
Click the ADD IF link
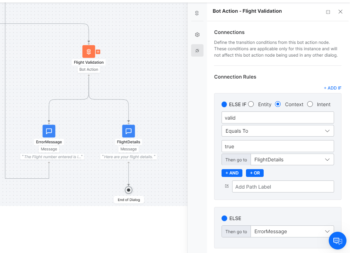332,88
